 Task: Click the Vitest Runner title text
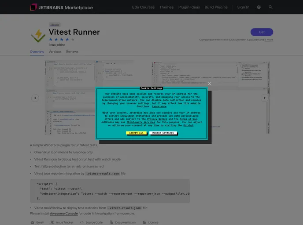tap(74, 32)
